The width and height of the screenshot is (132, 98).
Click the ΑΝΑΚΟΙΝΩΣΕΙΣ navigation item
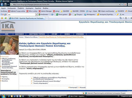pyautogui.click(x=20, y=34)
